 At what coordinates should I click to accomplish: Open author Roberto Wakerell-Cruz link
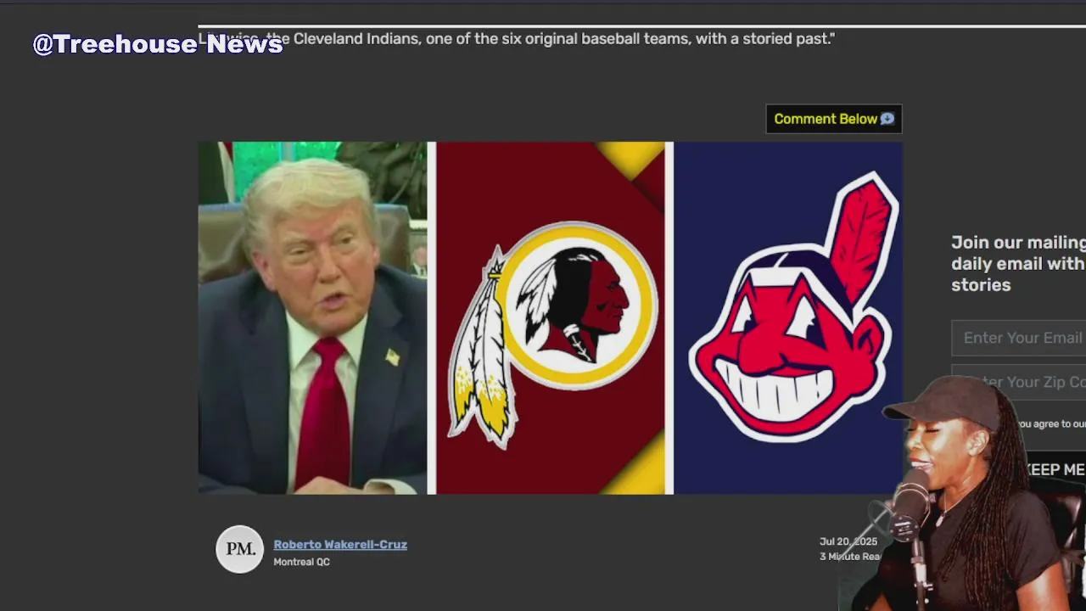[x=340, y=545]
